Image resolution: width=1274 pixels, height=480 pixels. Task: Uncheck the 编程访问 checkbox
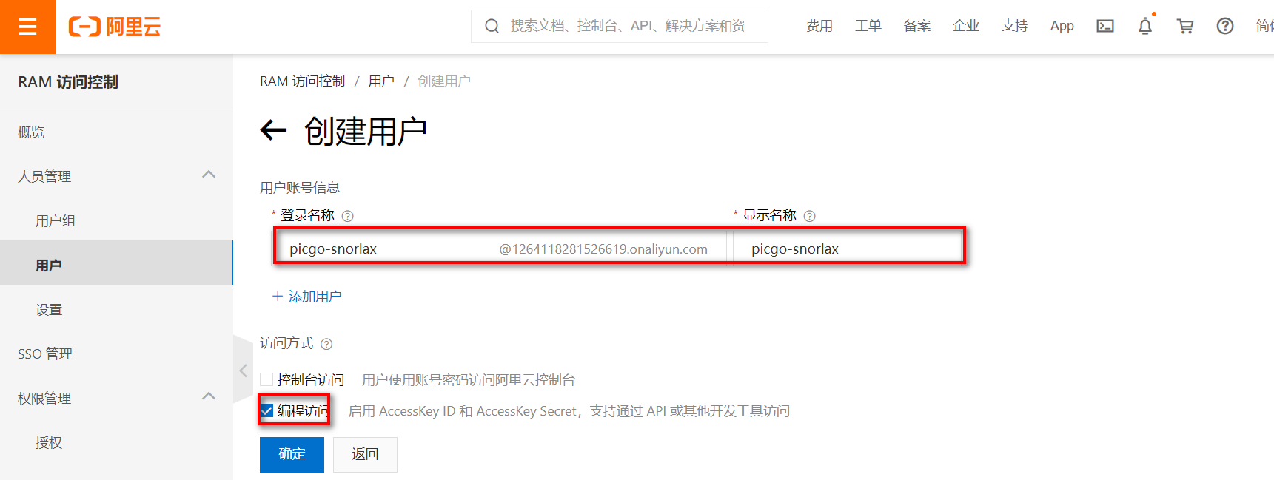click(267, 410)
